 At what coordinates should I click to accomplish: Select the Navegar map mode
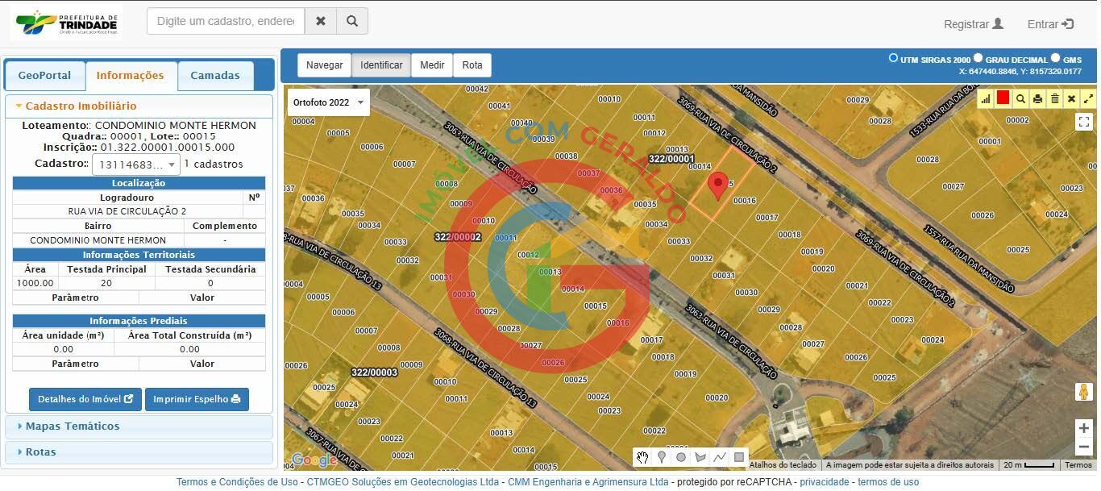pos(324,65)
